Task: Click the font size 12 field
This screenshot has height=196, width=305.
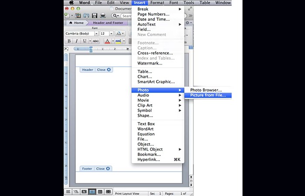Action: pyautogui.click(x=105, y=34)
